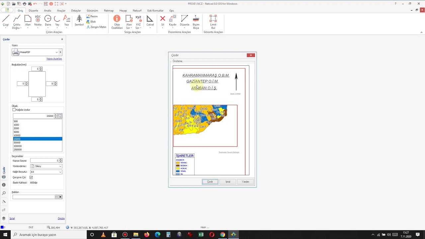Clear the Şablon field with the X button
Image resolution: width=425 pixels, height=239 pixels.
[60, 197]
